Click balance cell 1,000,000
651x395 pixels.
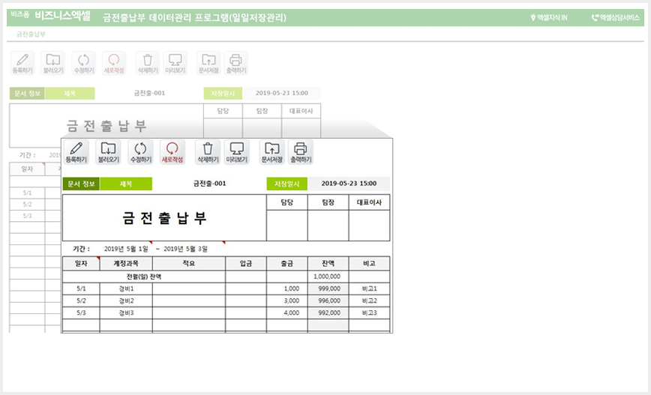(328, 277)
